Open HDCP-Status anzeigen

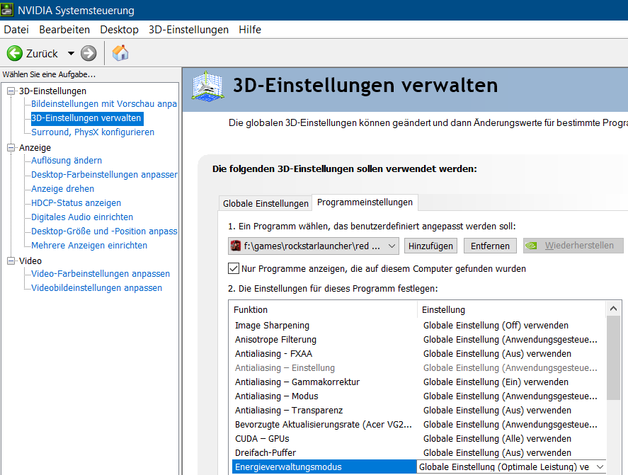pos(76,202)
